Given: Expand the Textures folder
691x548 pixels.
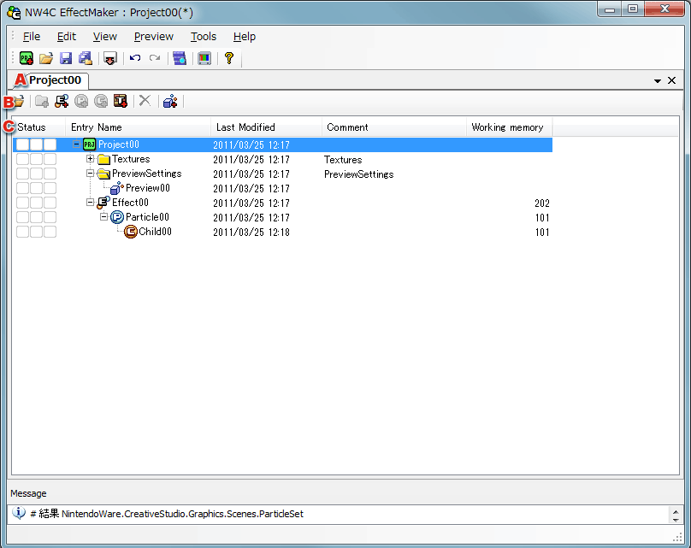Looking at the screenshot, I should click(90, 158).
